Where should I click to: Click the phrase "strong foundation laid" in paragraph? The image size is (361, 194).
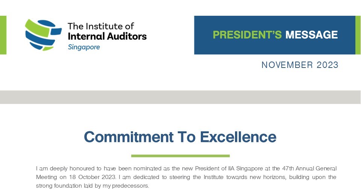coord(64,186)
